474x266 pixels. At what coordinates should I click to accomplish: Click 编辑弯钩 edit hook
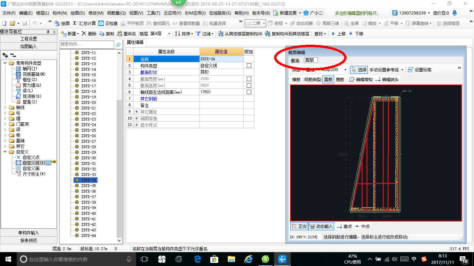(x=361, y=79)
